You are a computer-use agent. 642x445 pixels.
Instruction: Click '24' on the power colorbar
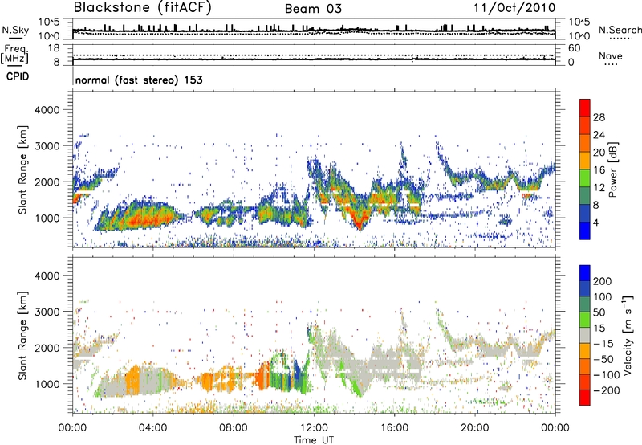599,135
